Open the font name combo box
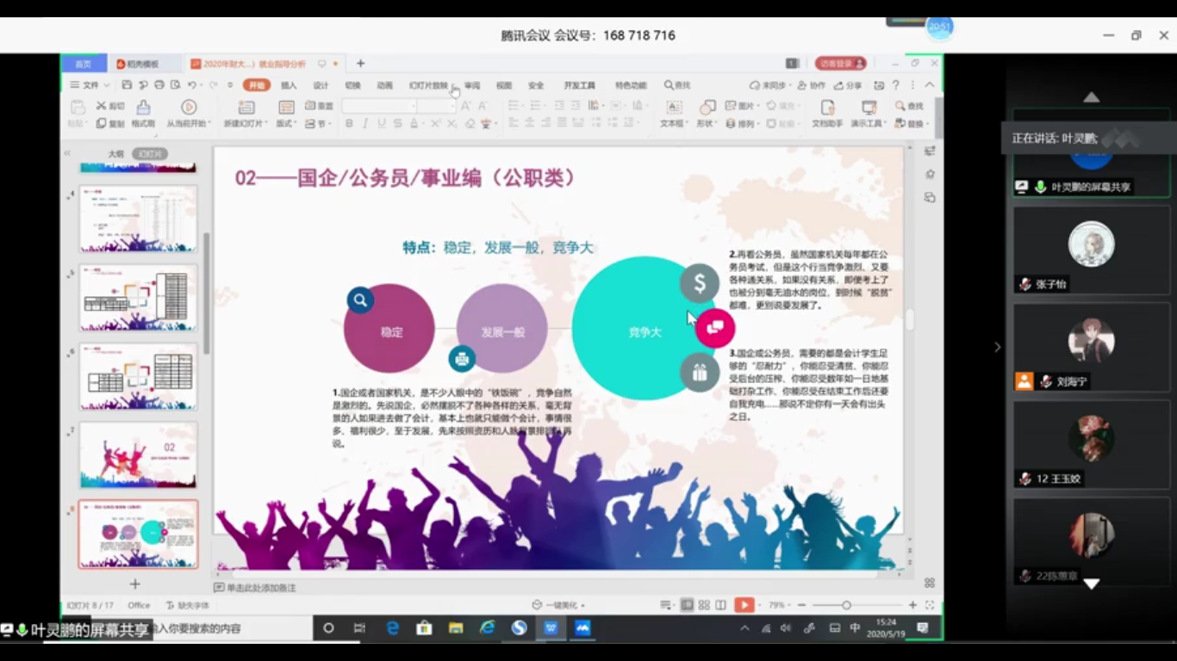The image size is (1177, 661). [379, 106]
